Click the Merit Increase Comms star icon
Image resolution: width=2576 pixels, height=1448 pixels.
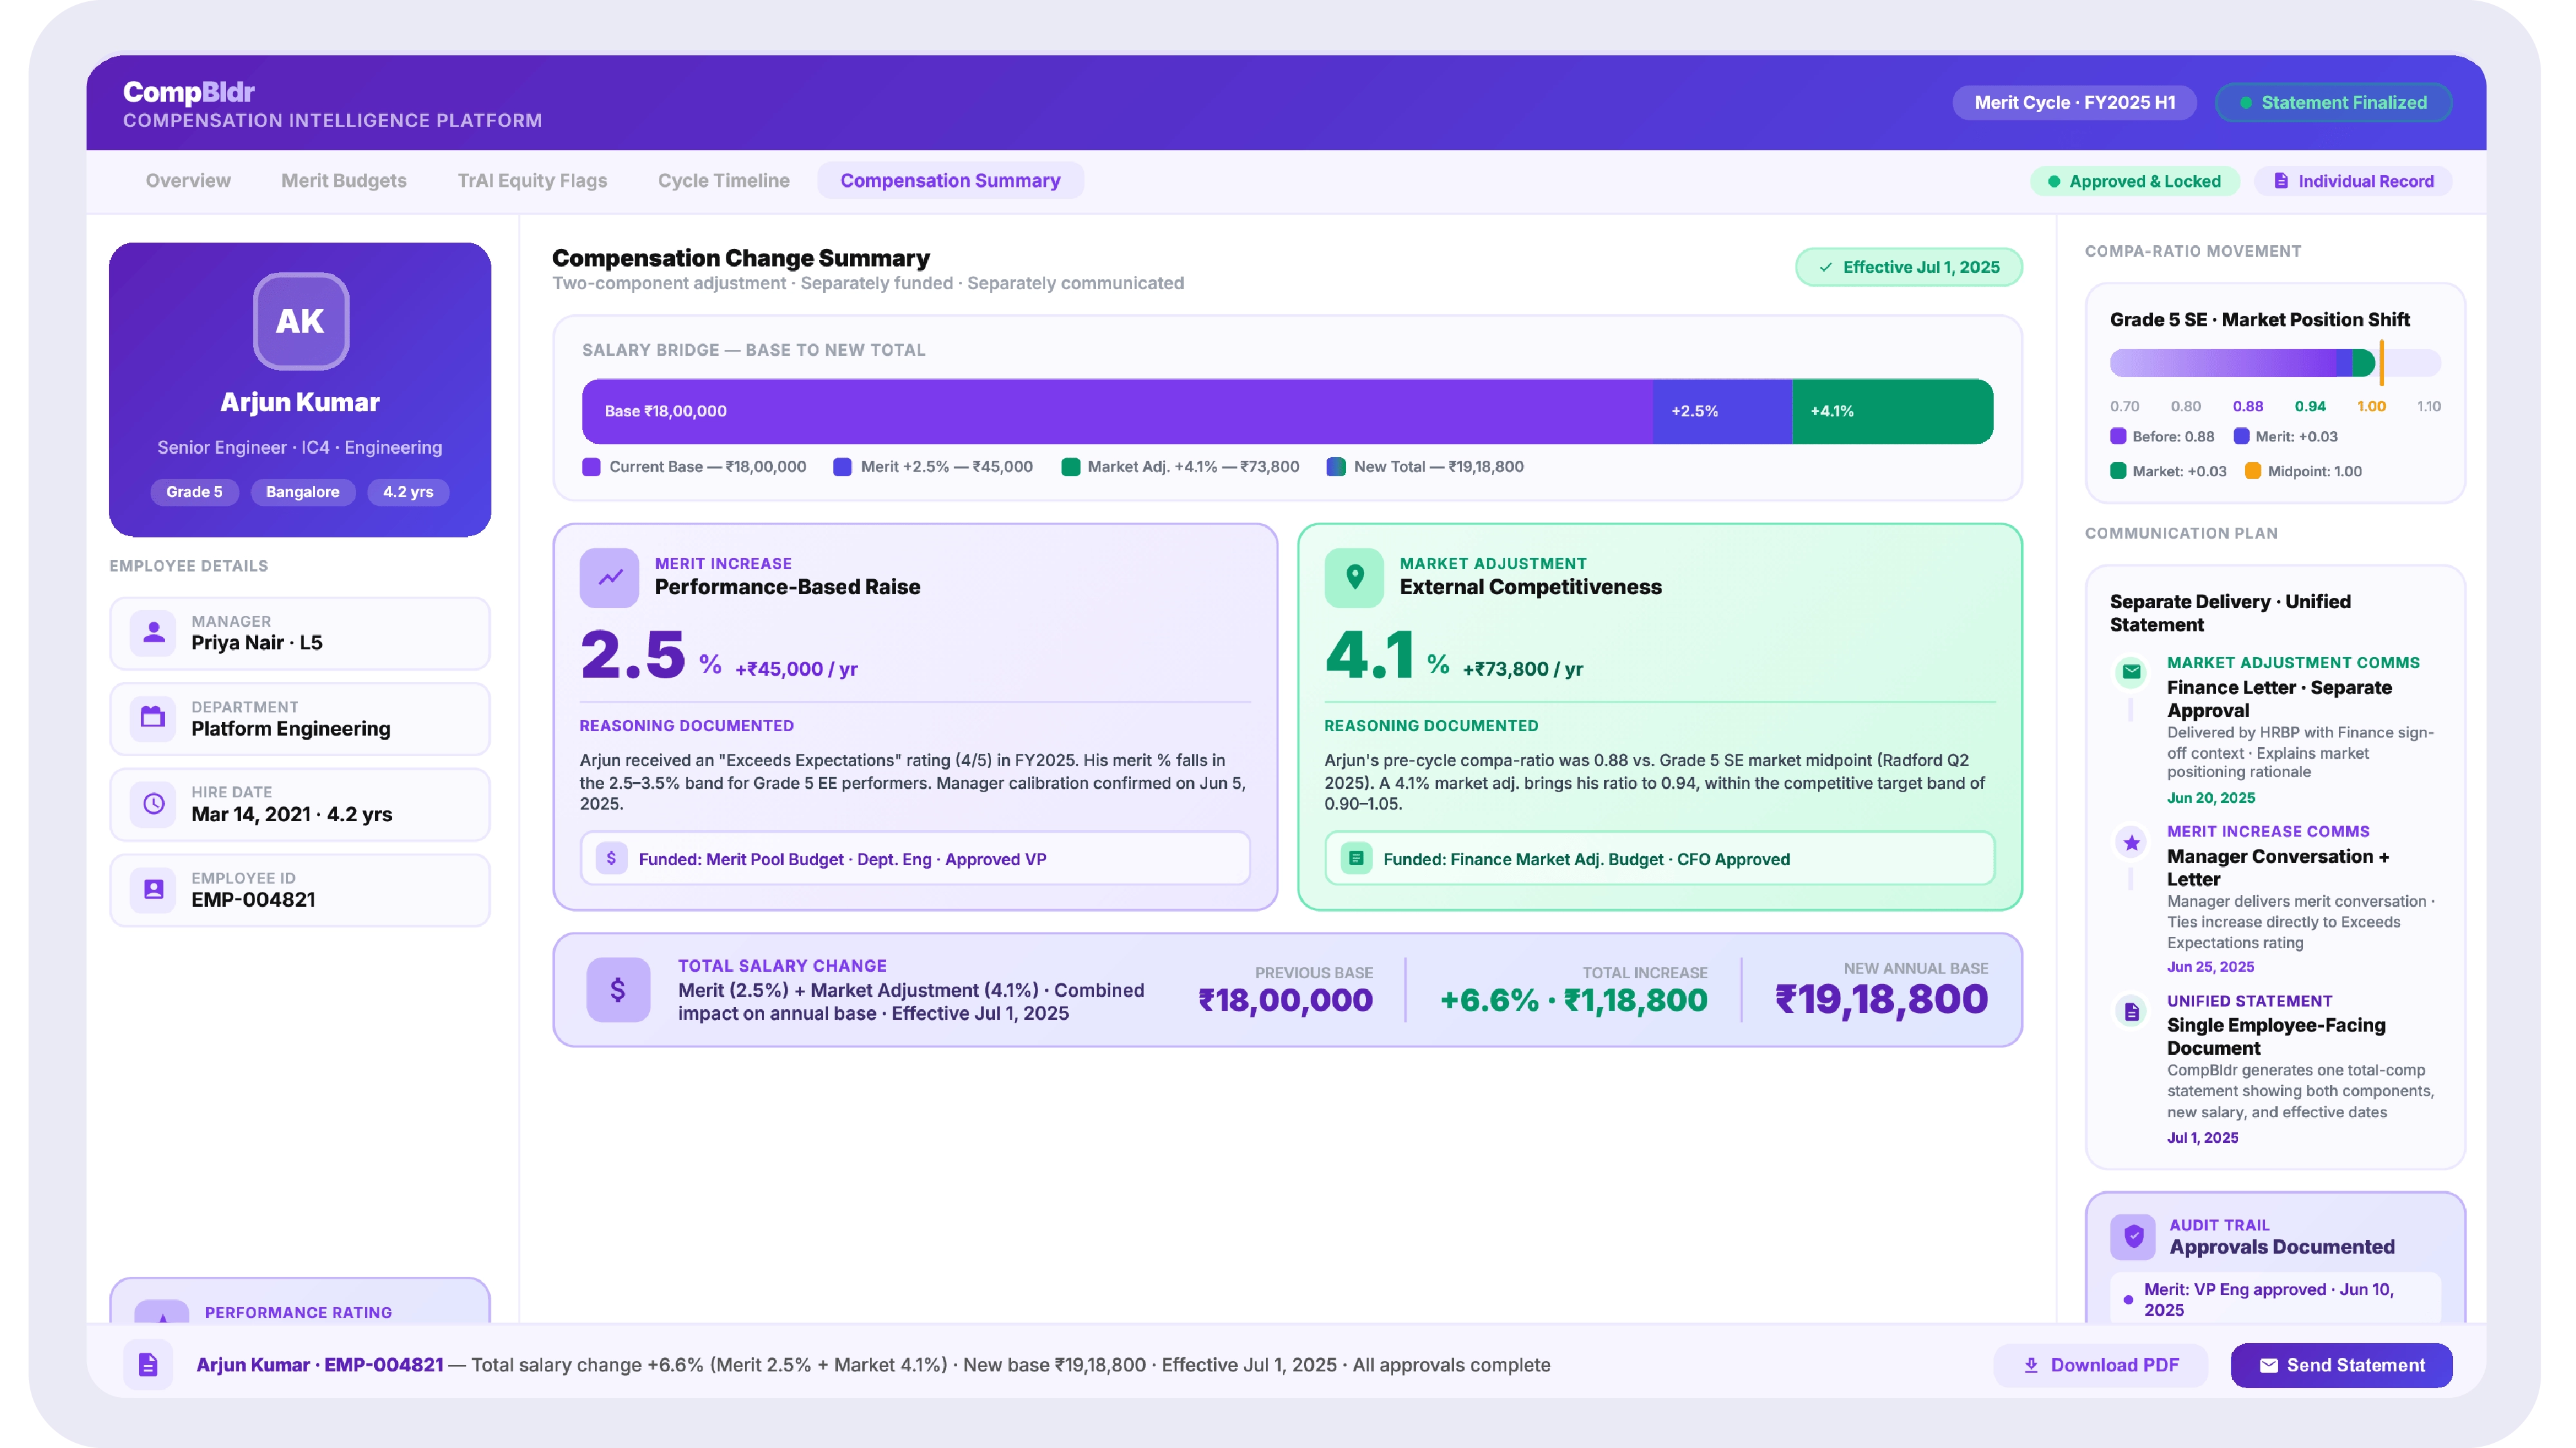coord(2131,842)
